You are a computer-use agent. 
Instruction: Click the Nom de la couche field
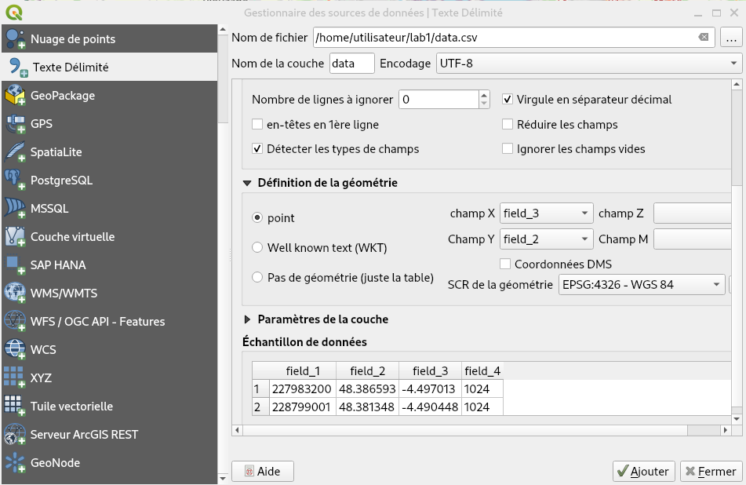tap(351, 64)
